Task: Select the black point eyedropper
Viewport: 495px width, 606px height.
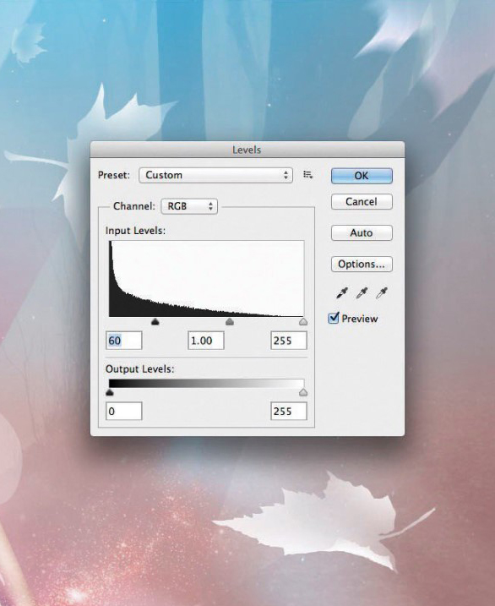Action: point(342,293)
